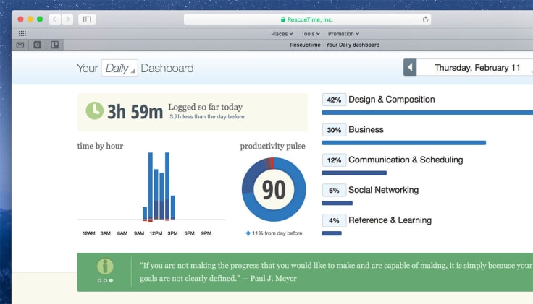Select the RescueTime - Your Daily dashboard tab
This screenshot has width=533, height=304.
[335, 45]
